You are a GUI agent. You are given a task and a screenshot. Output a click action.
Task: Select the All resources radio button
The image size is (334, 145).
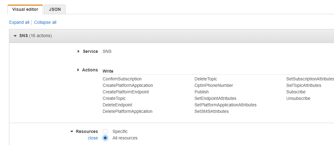coord(105,138)
